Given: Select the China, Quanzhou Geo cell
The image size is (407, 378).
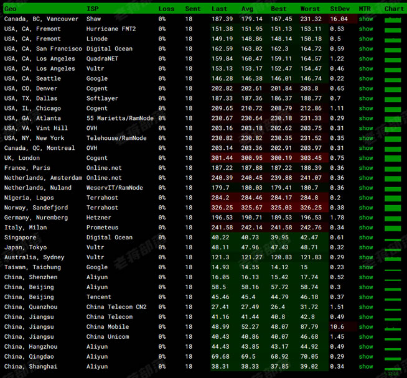Looking at the screenshot, I should [x=31, y=307].
